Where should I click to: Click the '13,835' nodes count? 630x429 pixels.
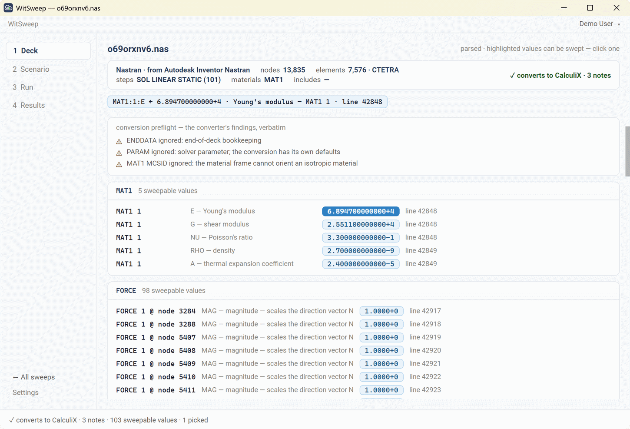tap(294, 70)
